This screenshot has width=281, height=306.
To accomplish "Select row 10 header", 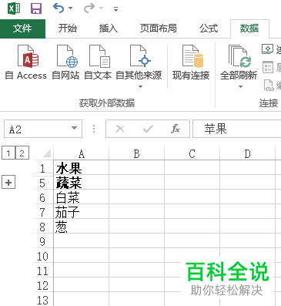I will [x=42, y=256].
